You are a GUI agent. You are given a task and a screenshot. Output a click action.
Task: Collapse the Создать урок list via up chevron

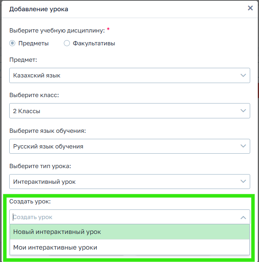click(243, 217)
